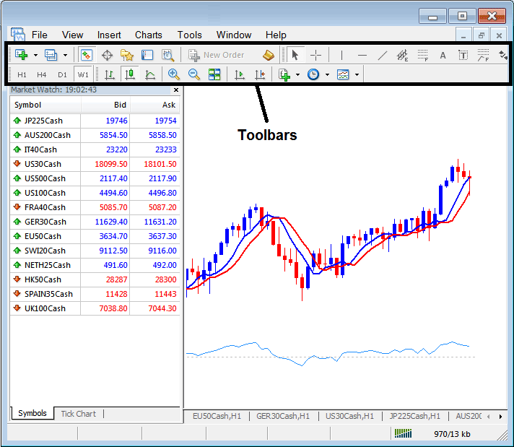Select Candlesticks chart display mode

click(130, 74)
